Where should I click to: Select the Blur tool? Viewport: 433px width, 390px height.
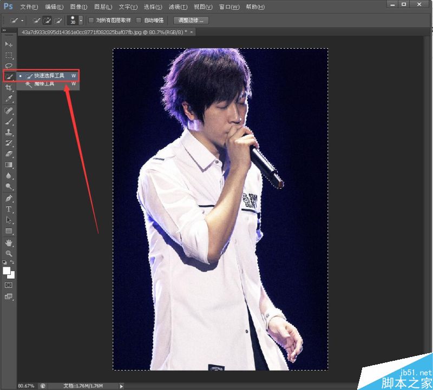pyautogui.click(x=9, y=176)
